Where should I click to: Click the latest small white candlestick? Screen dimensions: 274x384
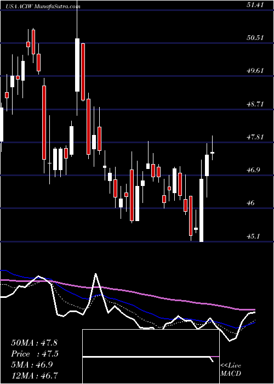coord(213,153)
